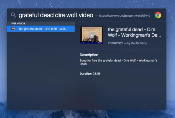Click the Google Chrome icon in search bar

click(158, 15)
